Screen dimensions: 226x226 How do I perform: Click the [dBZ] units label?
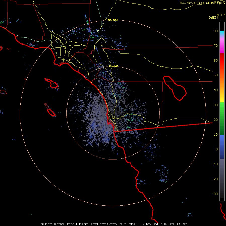[x=213, y=17]
